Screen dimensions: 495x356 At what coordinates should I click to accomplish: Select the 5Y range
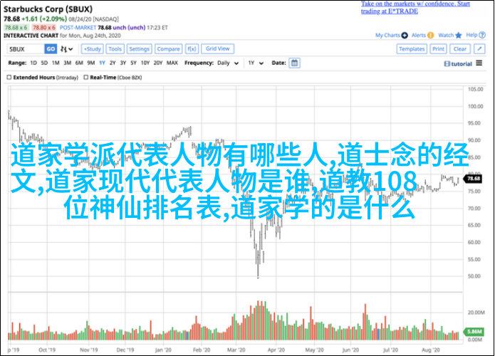coord(133,63)
